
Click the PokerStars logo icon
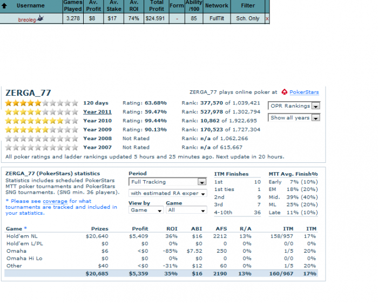285,93
